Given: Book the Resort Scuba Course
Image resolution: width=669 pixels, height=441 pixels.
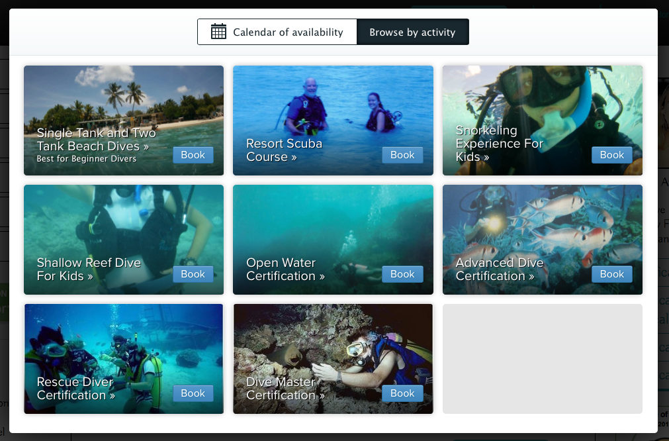Looking at the screenshot, I should 402,154.
